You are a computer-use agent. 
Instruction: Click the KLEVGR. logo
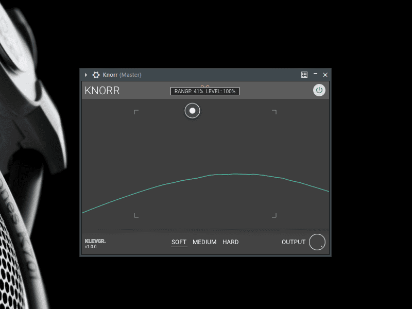95,241
